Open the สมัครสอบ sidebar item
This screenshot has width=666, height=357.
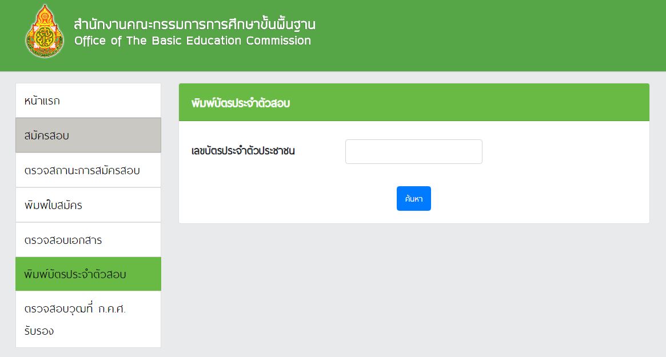[x=89, y=135]
